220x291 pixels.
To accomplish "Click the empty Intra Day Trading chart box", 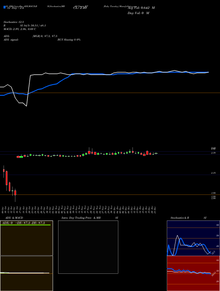I will pos(88,247).
